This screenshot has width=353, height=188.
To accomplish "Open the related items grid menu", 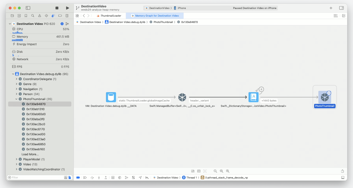I will 77,16.
